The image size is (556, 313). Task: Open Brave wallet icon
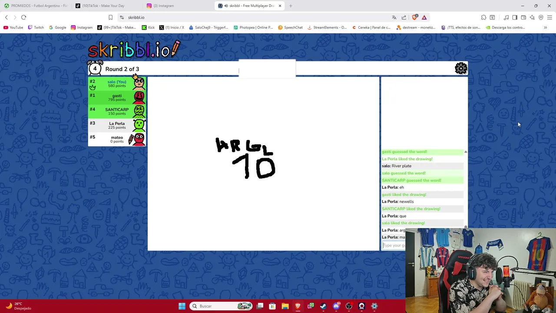tap(523, 17)
